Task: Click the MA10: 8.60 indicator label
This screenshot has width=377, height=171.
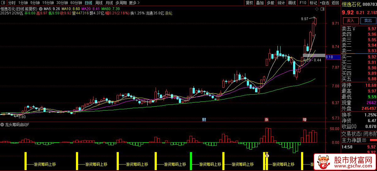Action: [71, 8]
